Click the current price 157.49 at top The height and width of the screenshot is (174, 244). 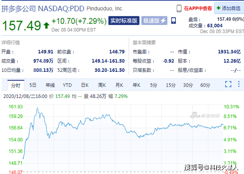(x=21, y=25)
